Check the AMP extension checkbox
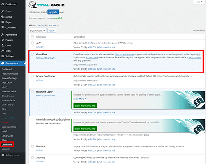 33,43
